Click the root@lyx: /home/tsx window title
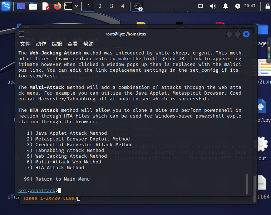271x215 pixels. tap(126, 34)
